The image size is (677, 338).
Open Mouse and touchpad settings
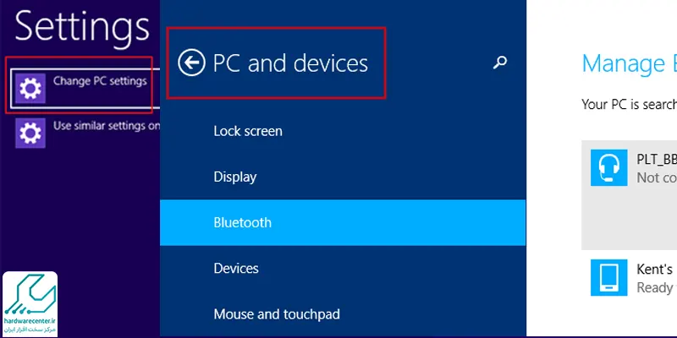point(277,313)
